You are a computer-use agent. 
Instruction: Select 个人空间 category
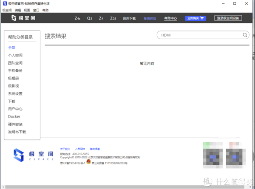15,55
